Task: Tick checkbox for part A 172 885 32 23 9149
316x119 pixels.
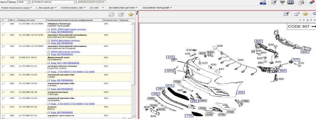Action: (x=3, y=35)
